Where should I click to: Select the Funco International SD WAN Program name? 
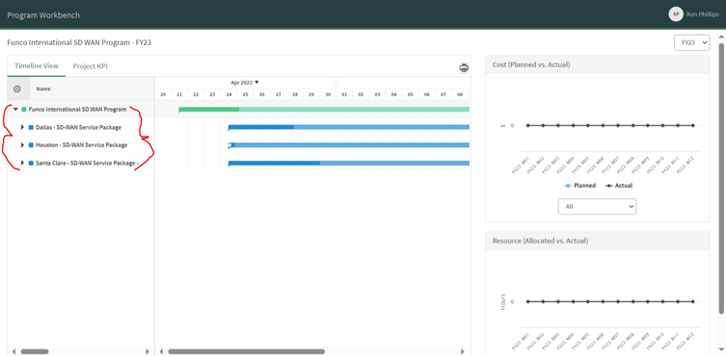[x=77, y=110]
